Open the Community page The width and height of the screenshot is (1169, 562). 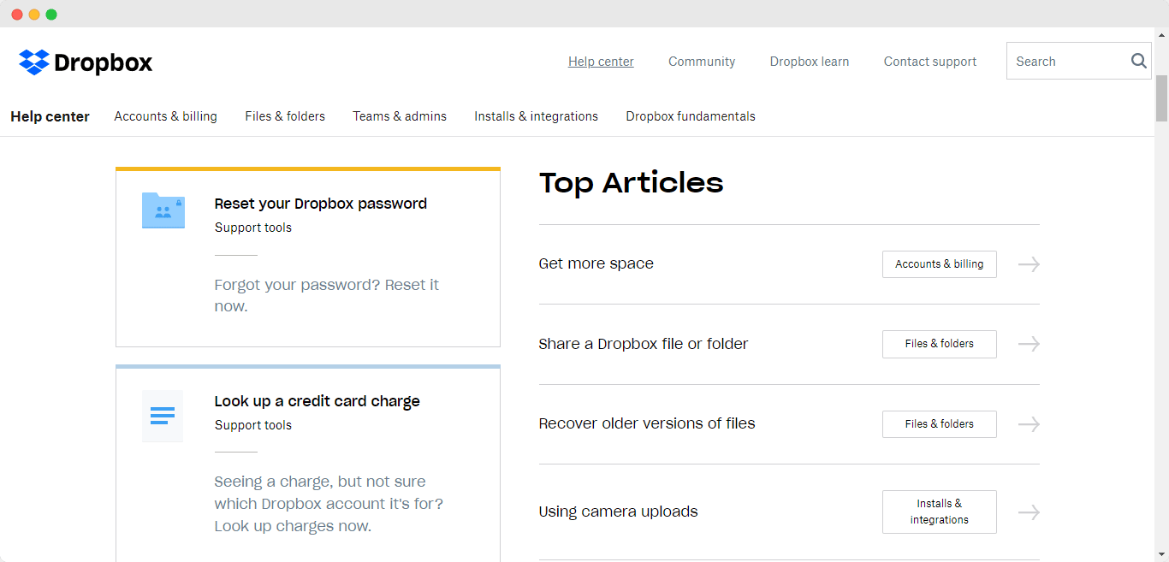point(702,61)
